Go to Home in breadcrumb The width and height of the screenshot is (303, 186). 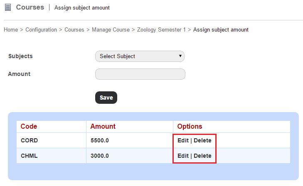(11, 30)
